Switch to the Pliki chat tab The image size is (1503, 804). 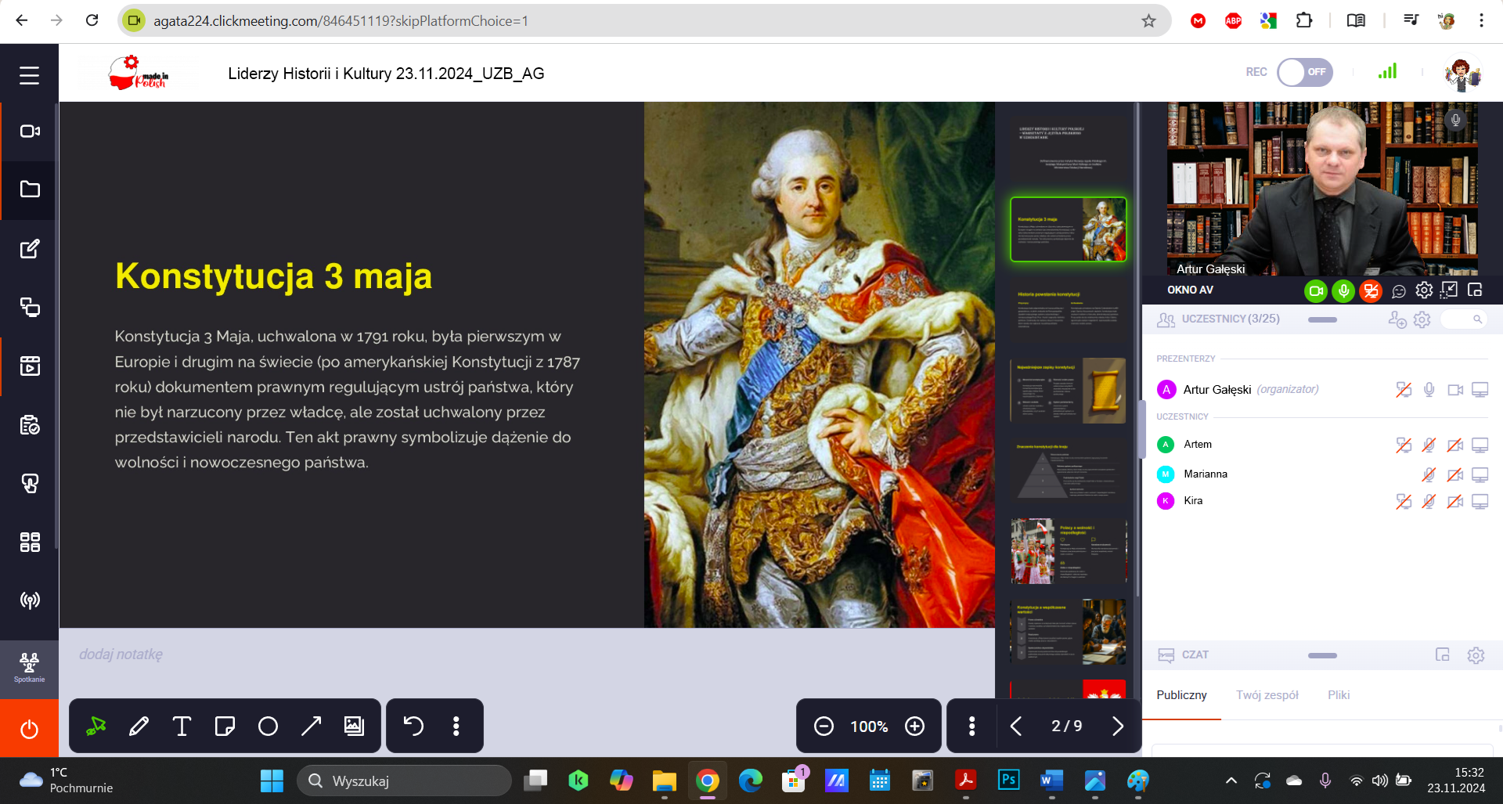[1339, 695]
